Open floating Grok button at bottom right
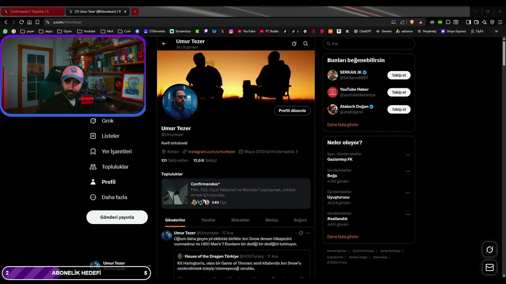The image size is (506, 284). (x=489, y=250)
